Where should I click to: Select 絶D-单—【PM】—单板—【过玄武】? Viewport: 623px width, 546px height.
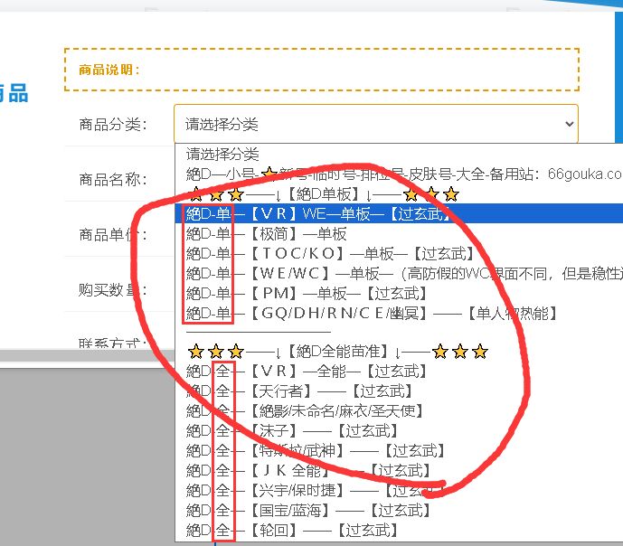[399, 294]
